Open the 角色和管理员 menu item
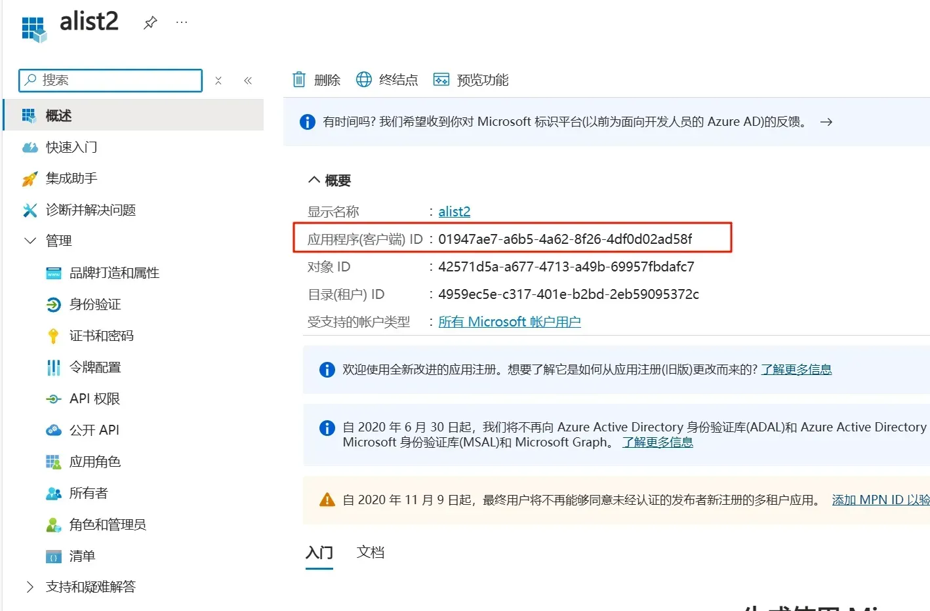This screenshot has height=611, width=930. (108, 524)
